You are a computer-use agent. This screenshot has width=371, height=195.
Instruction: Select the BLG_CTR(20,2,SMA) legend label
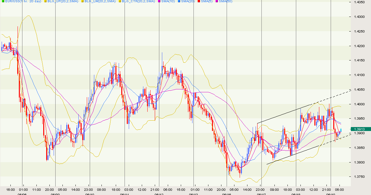point(139,1)
